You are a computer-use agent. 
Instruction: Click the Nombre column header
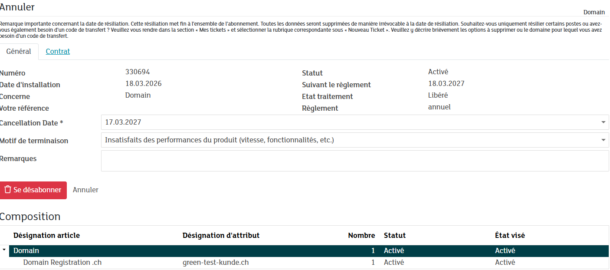[361, 235]
